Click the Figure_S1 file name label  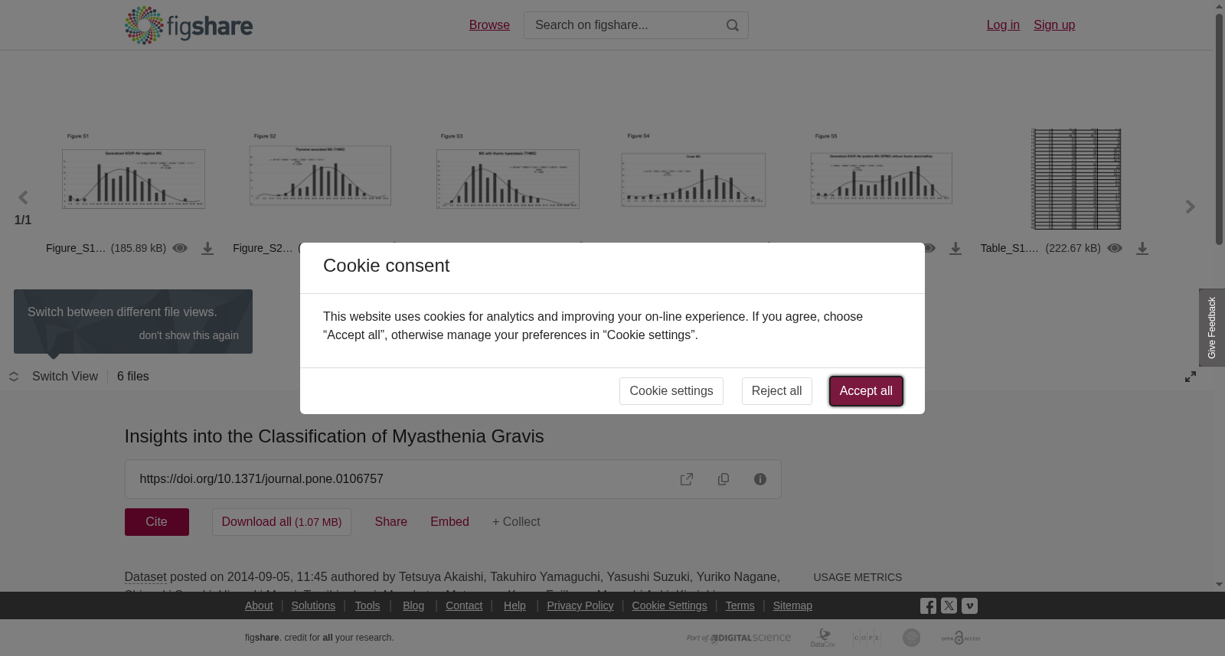point(76,248)
